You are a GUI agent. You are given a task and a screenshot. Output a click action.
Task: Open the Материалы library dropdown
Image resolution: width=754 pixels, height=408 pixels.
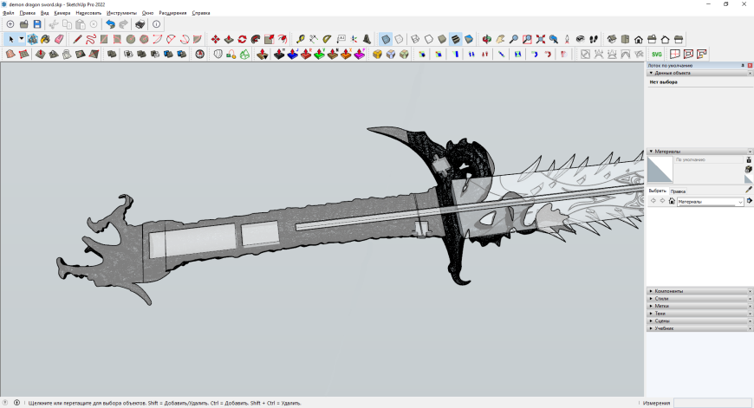739,202
